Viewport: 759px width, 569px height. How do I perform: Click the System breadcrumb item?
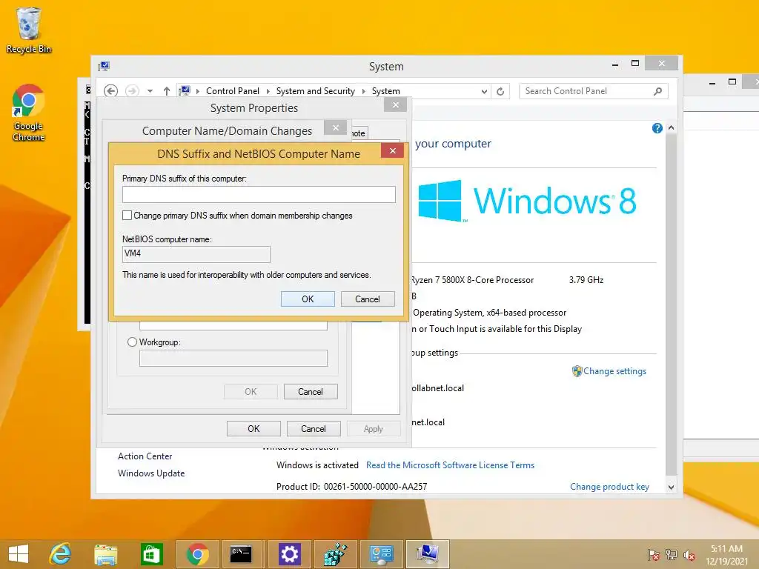[385, 91]
